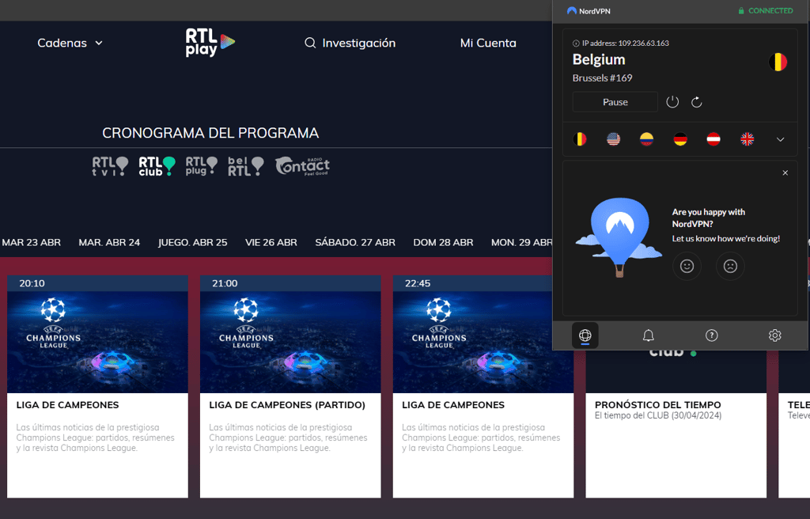Expand the Cadenas dropdown menu
The height and width of the screenshot is (519, 810).
70,43
